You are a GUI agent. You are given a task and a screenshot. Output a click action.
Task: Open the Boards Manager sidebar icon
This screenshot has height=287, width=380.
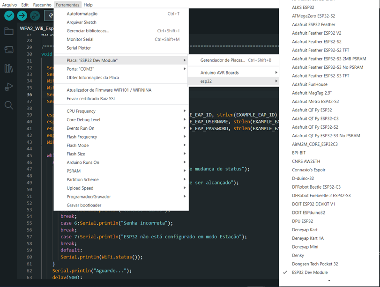point(8,49)
